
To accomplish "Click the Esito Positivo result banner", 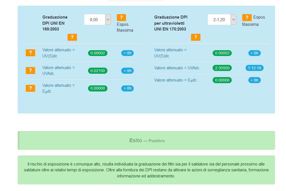I will [146, 141].
